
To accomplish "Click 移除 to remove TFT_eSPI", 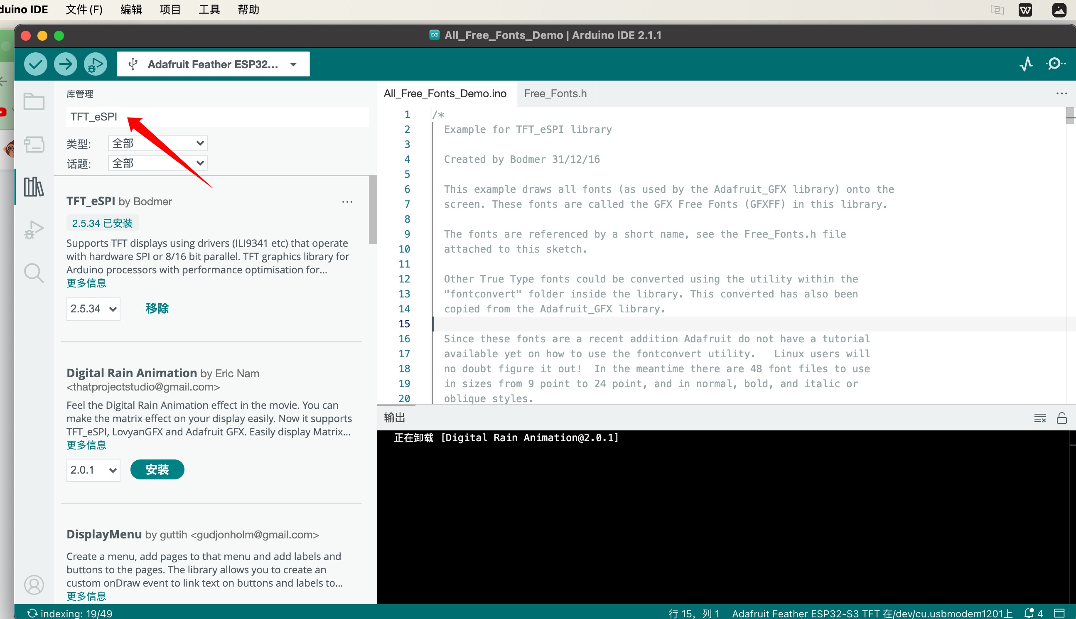I will 157,308.
